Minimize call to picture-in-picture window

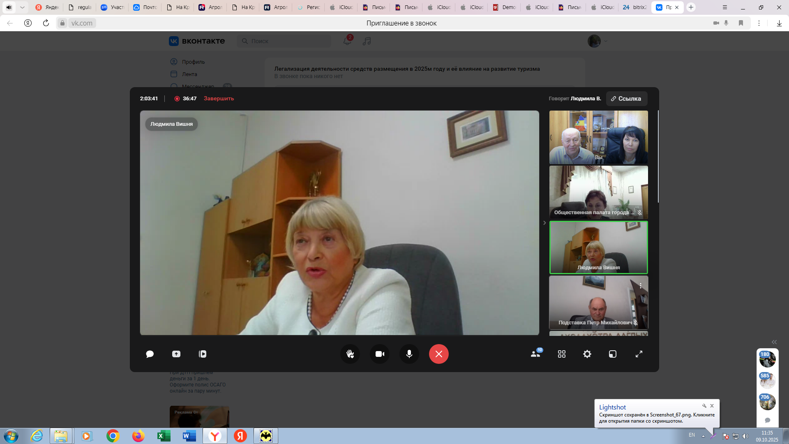click(x=613, y=354)
